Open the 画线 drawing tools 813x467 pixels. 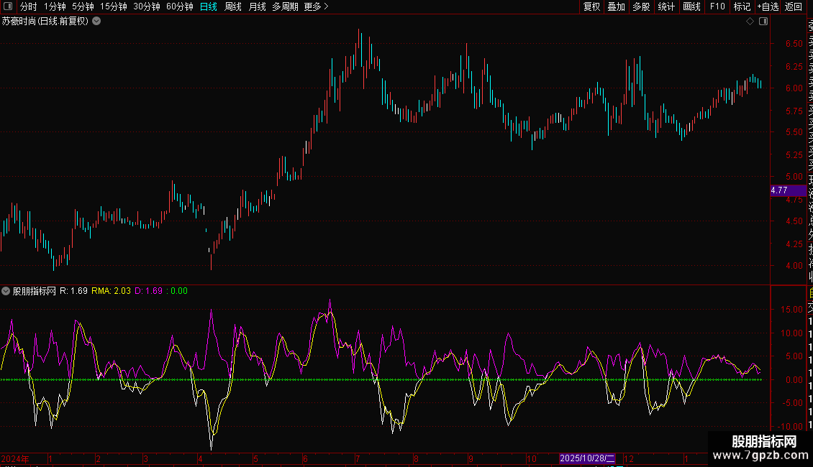[691, 6]
